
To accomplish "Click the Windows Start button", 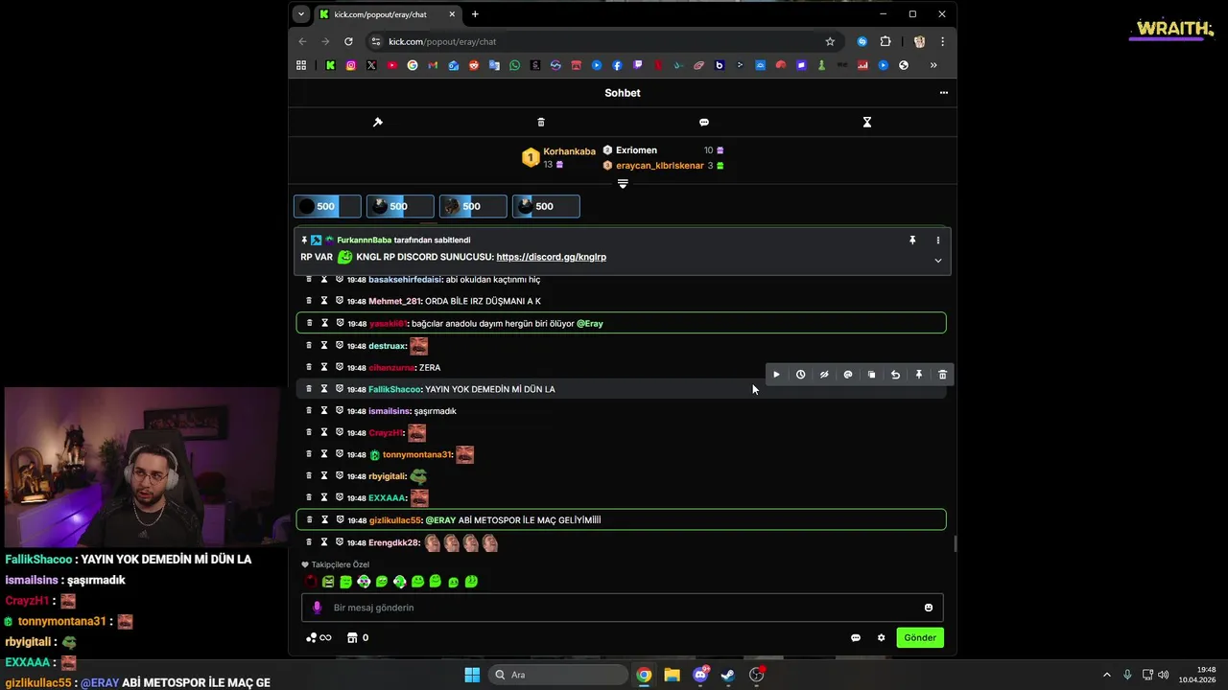I will (x=472, y=675).
